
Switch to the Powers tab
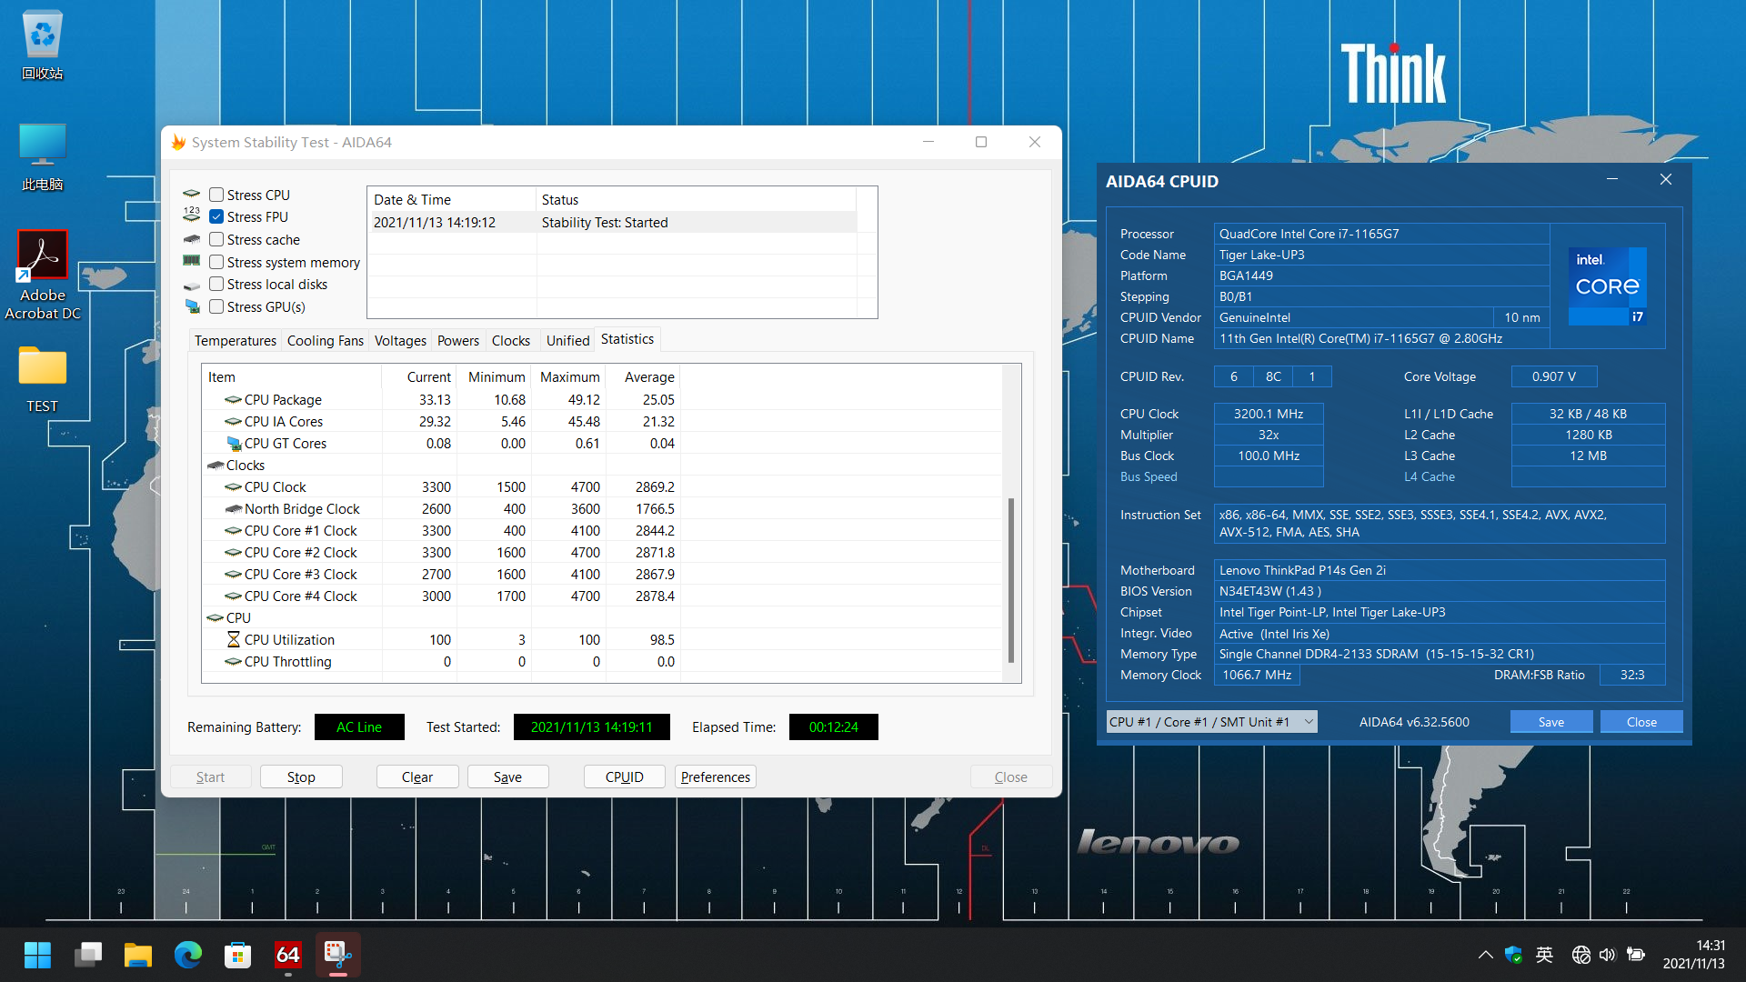click(x=458, y=341)
